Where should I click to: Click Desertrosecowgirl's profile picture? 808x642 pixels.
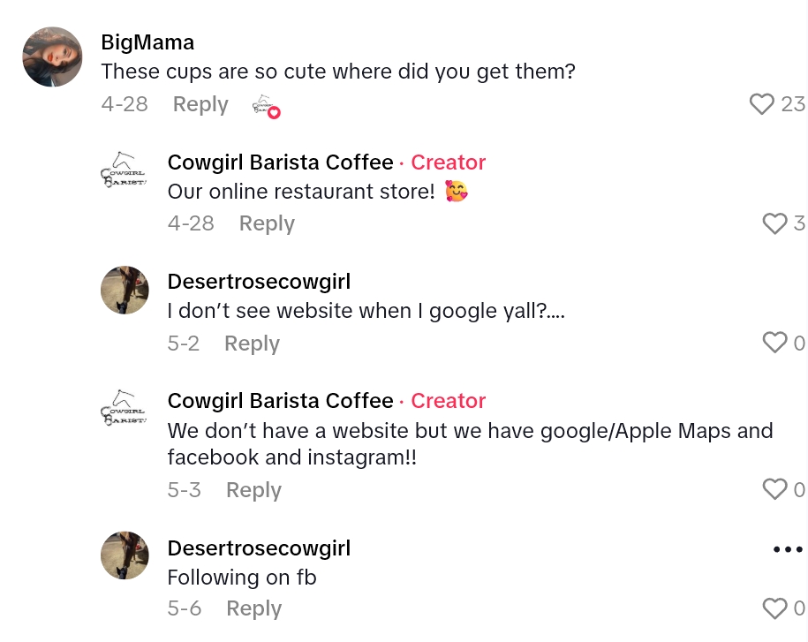click(125, 290)
